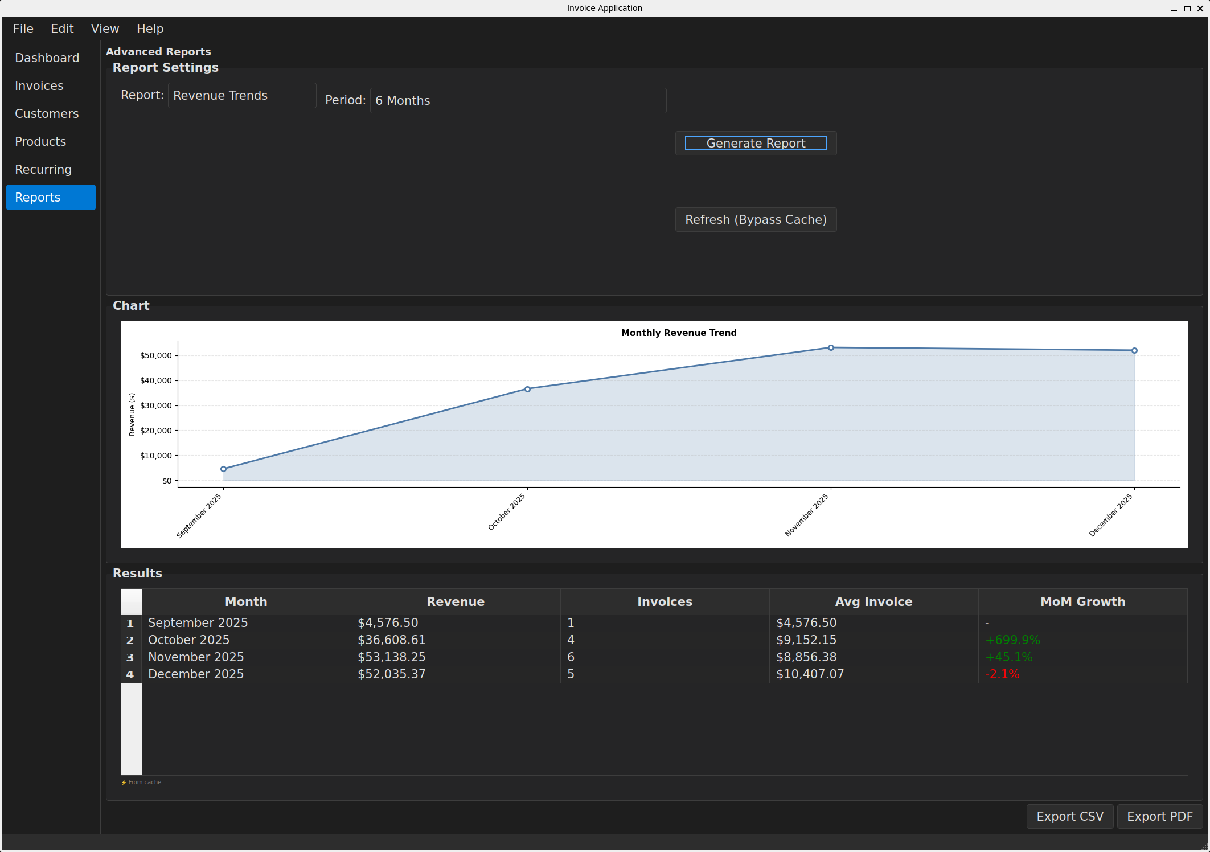
Task: Open the View menu
Action: click(x=105, y=29)
